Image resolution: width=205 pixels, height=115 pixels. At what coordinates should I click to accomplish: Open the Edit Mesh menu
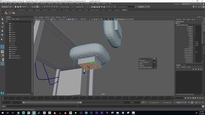coord(43,4)
